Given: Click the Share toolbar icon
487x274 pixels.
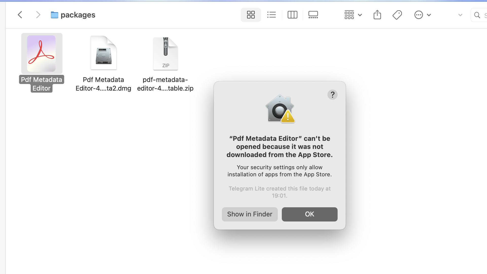Looking at the screenshot, I should coord(377,15).
